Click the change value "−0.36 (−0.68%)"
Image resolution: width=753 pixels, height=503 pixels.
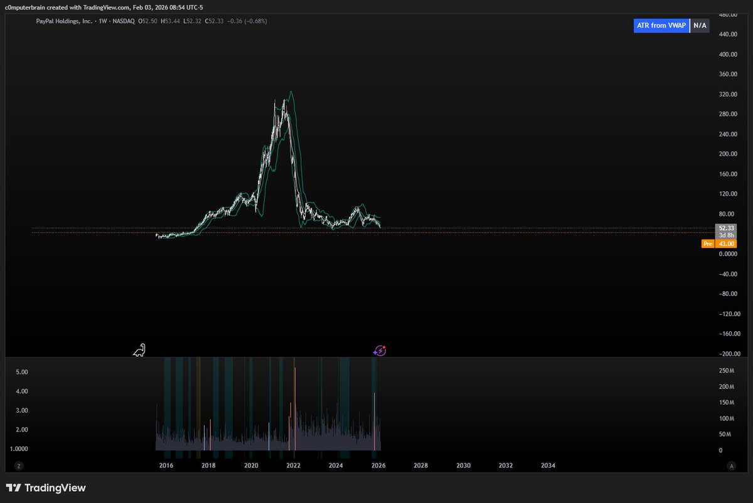[x=247, y=21]
